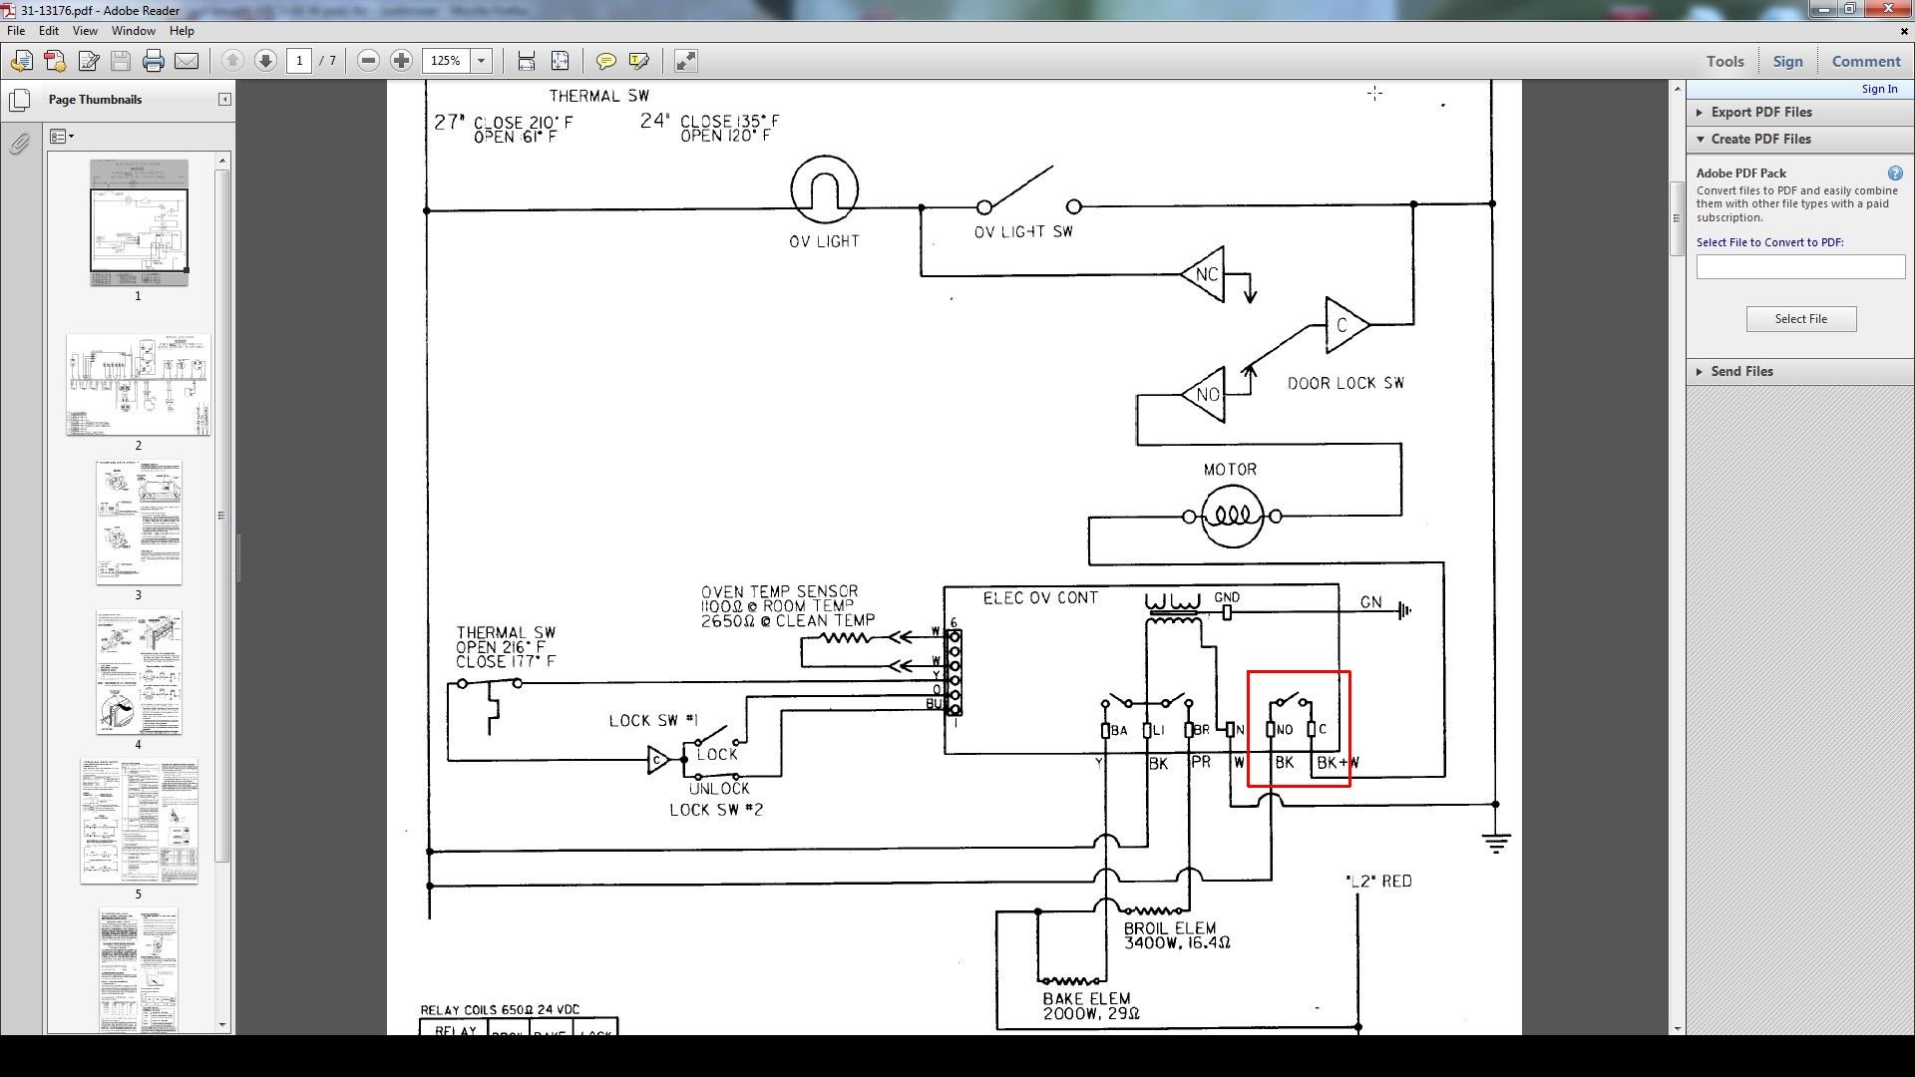Open the Window menu
The image size is (1915, 1077).
click(x=133, y=31)
